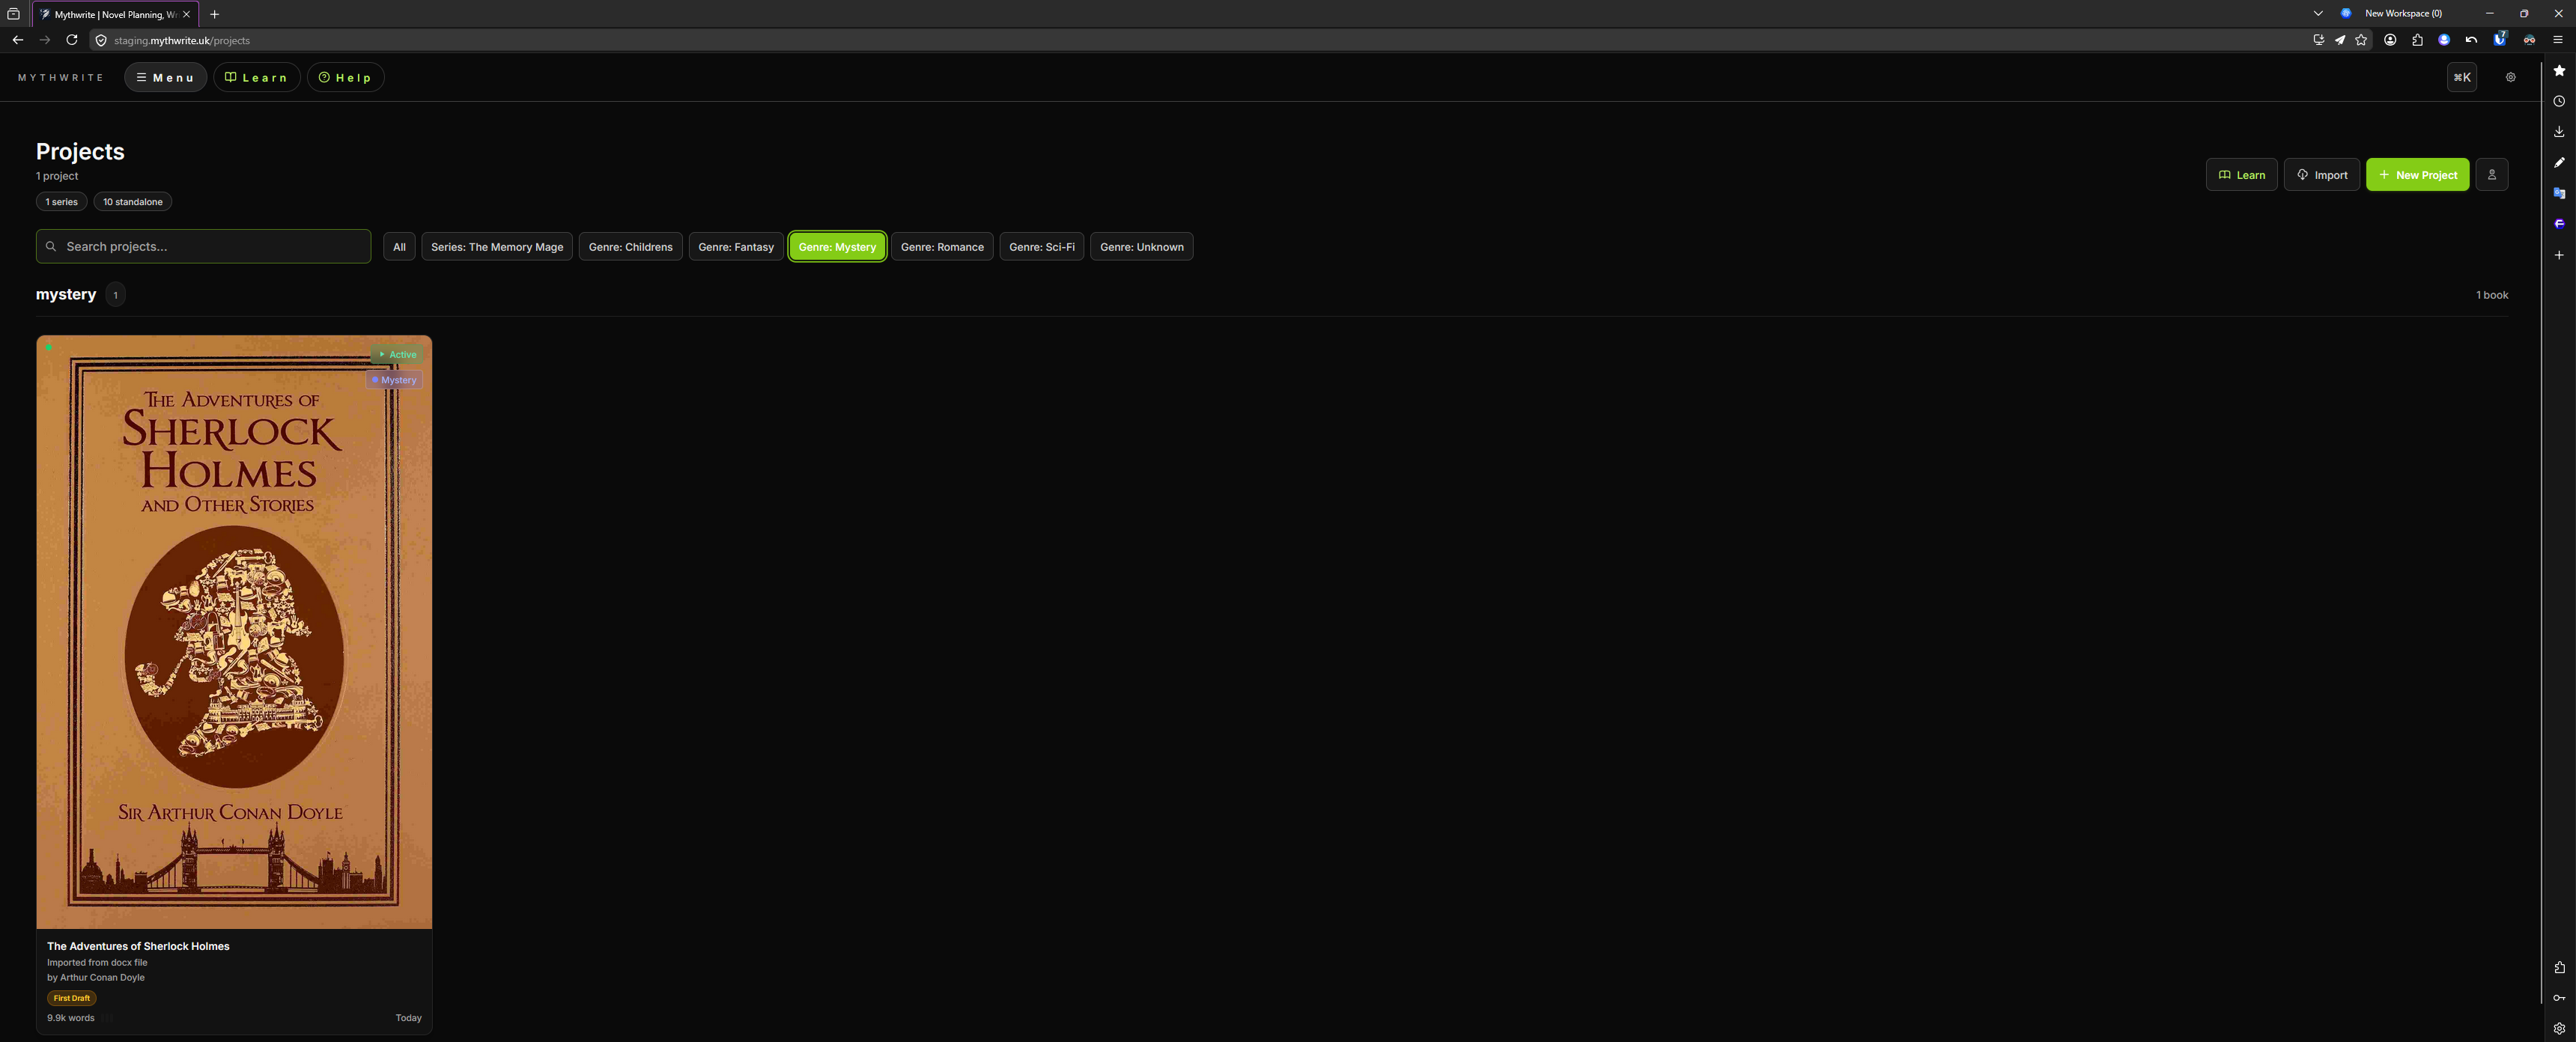The width and height of the screenshot is (2576, 1042).
Task: Toggle the Genre: Mystery filter
Action: [x=837, y=247]
